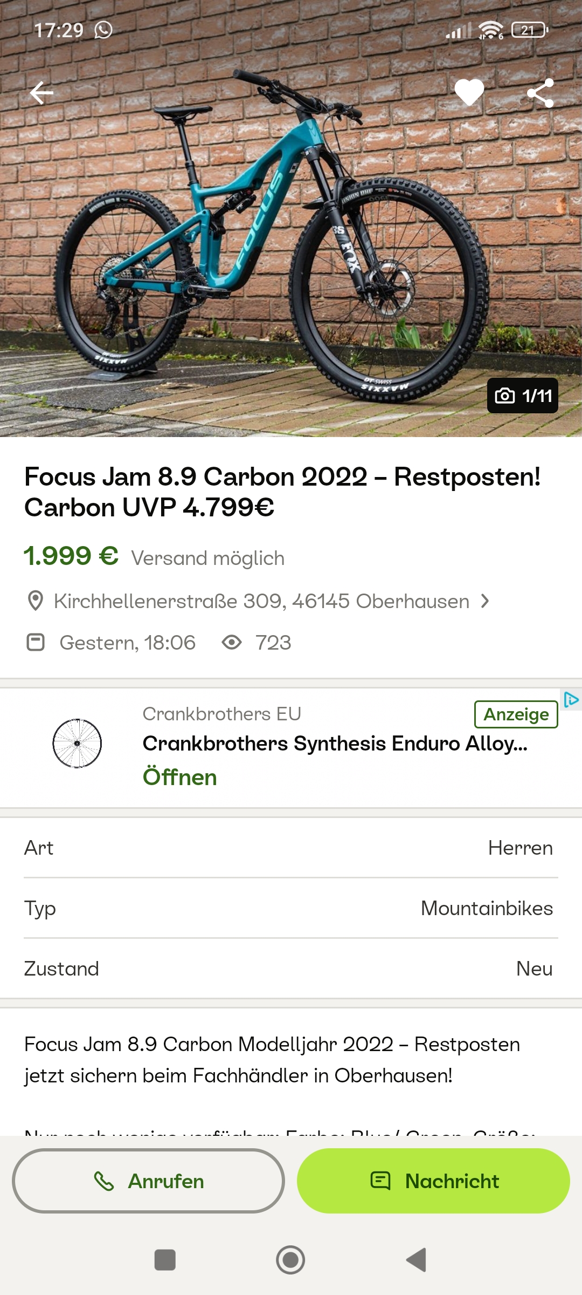The width and height of the screenshot is (582, 1295).
Task: Toggle the favorite heart icon
Action: click(x=469, y=93)
